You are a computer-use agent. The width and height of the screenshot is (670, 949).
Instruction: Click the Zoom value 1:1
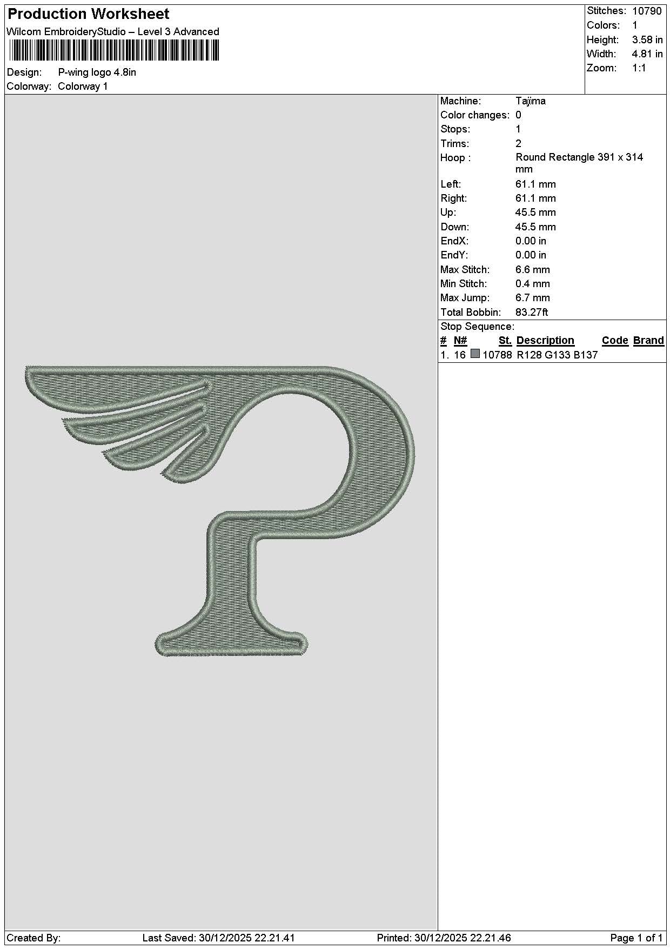click(x=639, y=68)
